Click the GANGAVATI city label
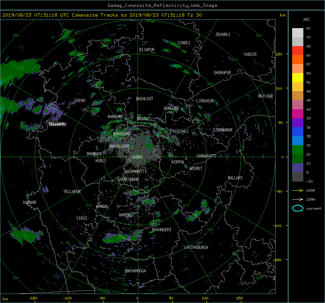Image resolution: width=325 pixels, height=303 pixels. [x=206, y=156]
